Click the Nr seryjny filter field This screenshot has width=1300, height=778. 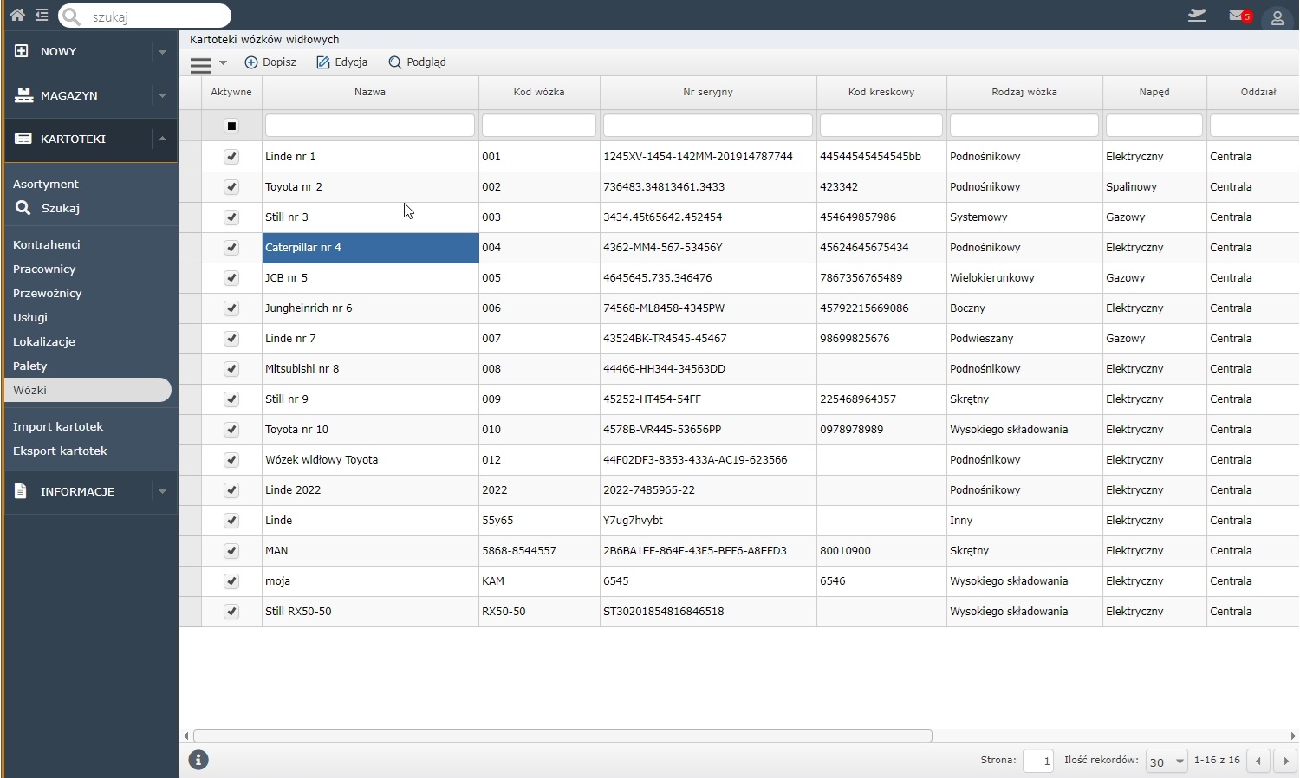[708, 126]
